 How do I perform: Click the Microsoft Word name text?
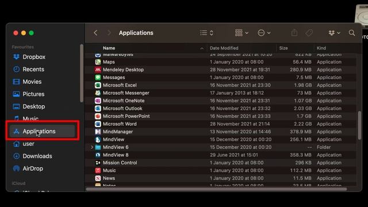click(120, 124)
